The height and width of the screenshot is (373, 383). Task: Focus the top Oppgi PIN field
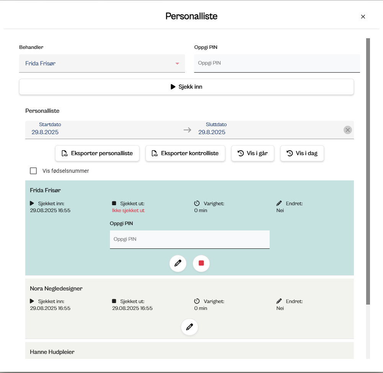click(x=277, y=63)
